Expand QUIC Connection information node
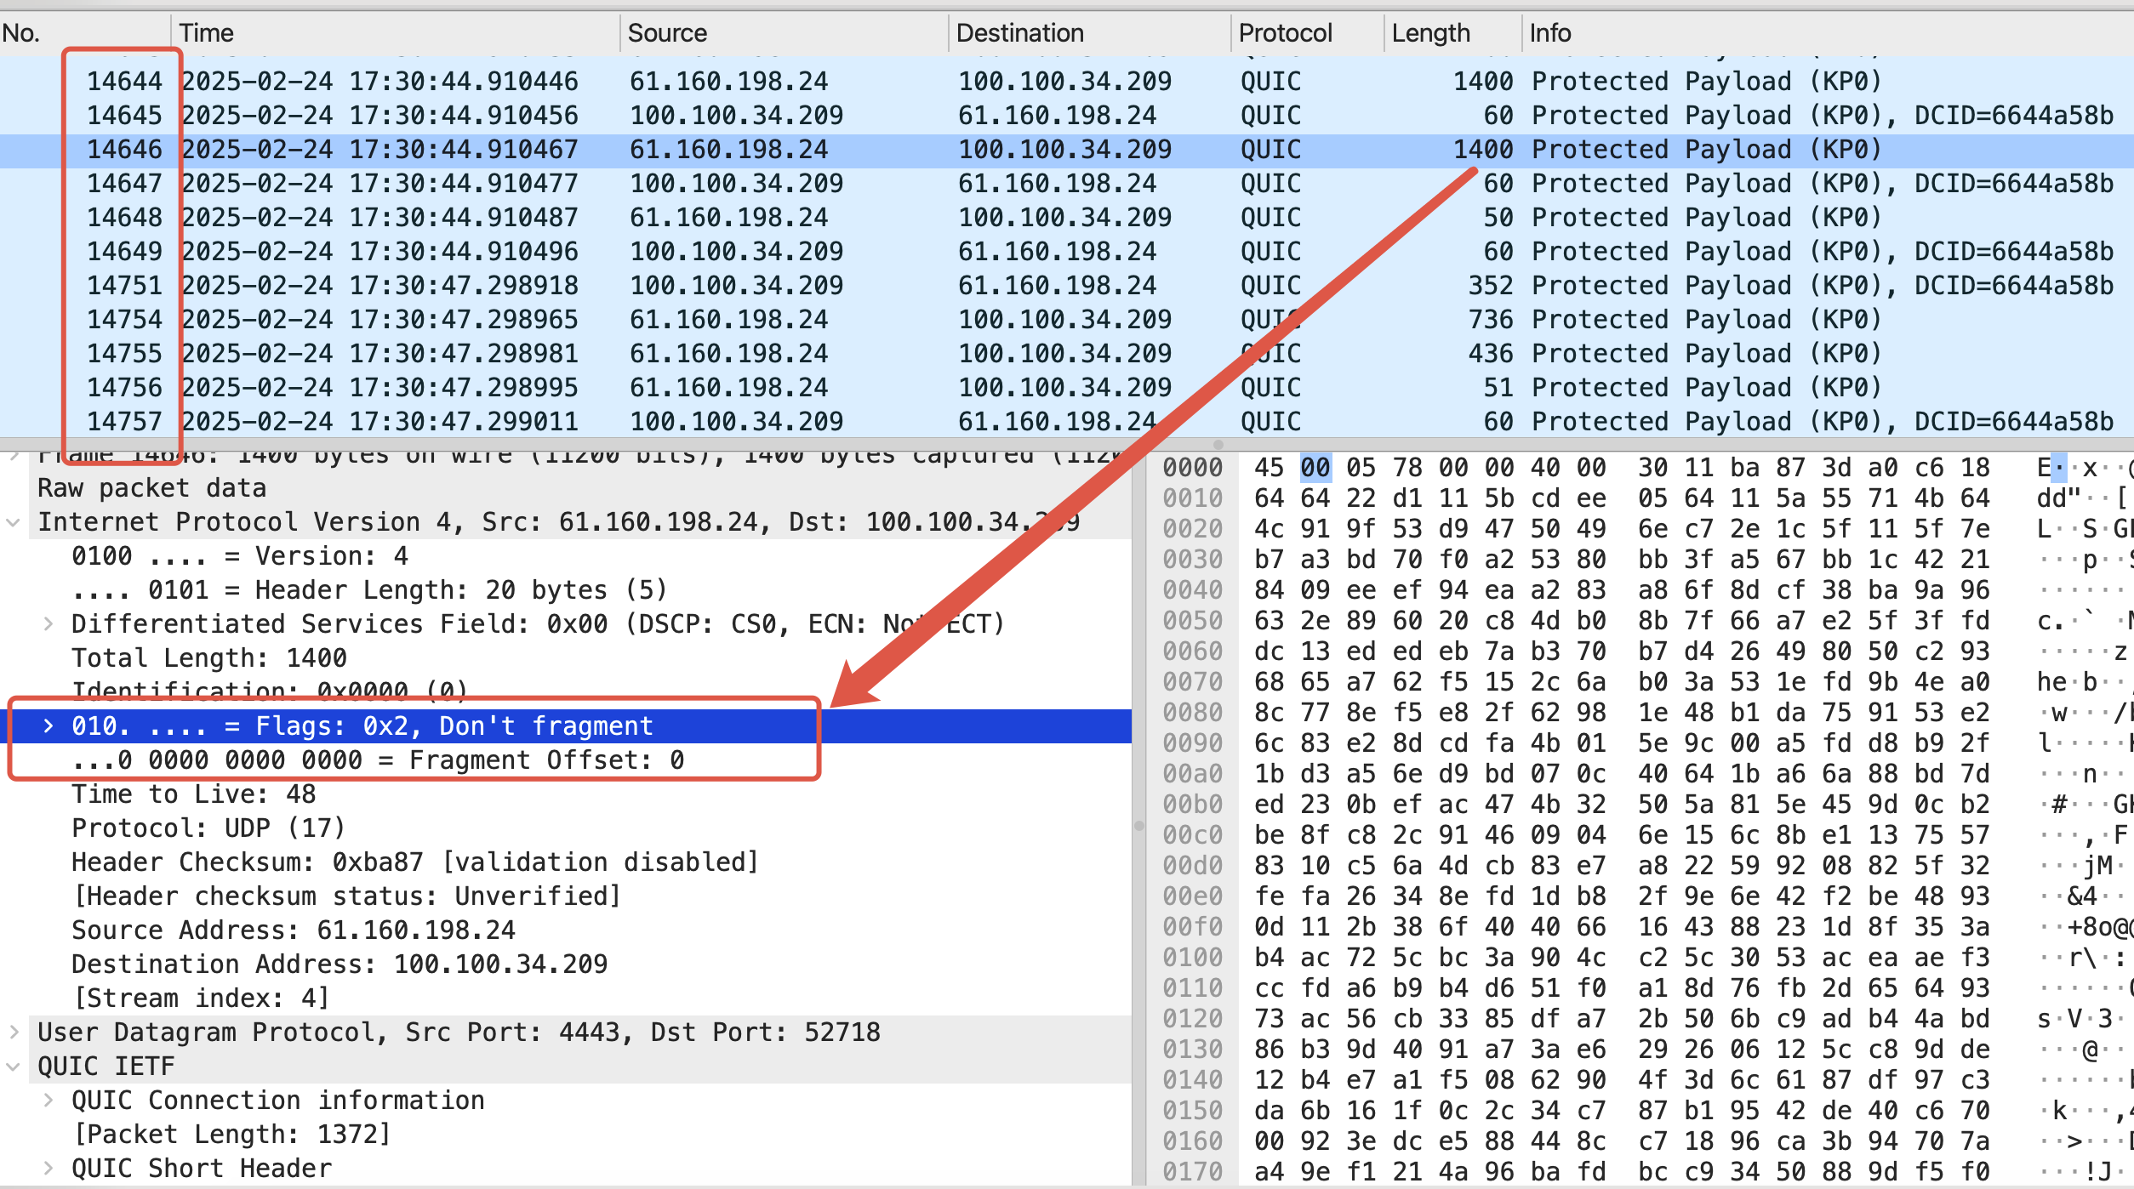The height and width of the screenshot is (1189, 2134). point(48,1101)
